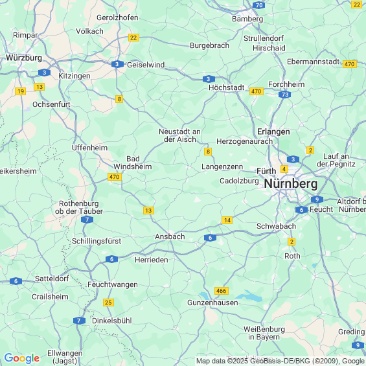366x366 pixels.
Task: Click the 466 road shield near Gunzenhausen
Action: (222, 291)
